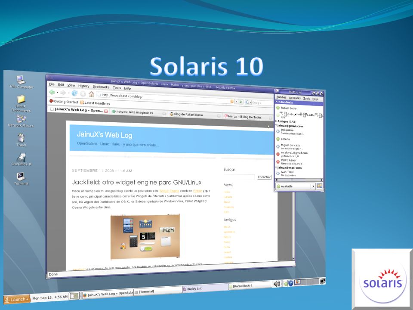Open the [Rafael Bucio] taskbar window
The height and width of the screenshot is (310, 413).
(250, 285)
